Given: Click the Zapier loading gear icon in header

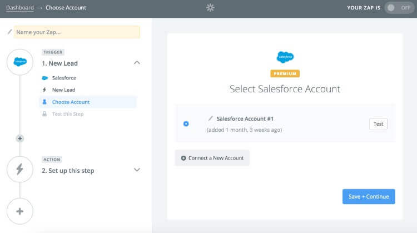Looking at the screenshot, I should pos(210,8).
